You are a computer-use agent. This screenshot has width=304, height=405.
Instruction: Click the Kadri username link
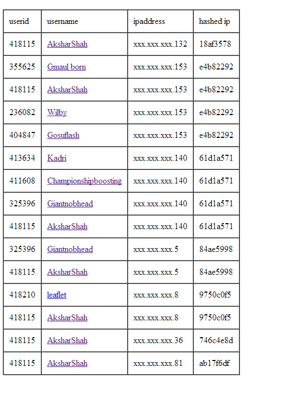coord(56,158)
